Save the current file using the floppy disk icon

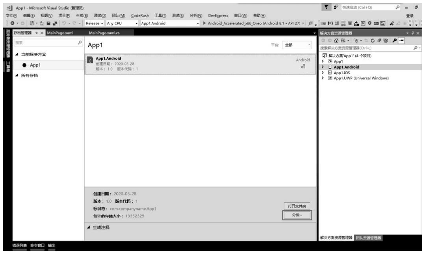pyautogui.click(x=48, y=23)
